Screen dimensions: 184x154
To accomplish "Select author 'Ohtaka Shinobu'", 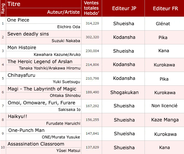I will click(65, 96).
